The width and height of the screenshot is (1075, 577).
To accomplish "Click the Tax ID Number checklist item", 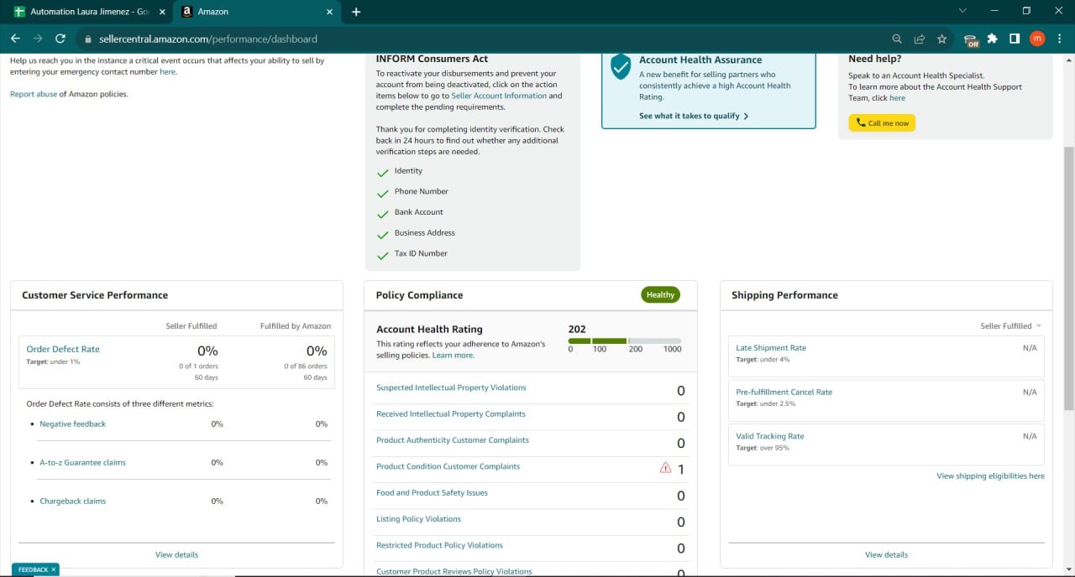I will [421, 253].
